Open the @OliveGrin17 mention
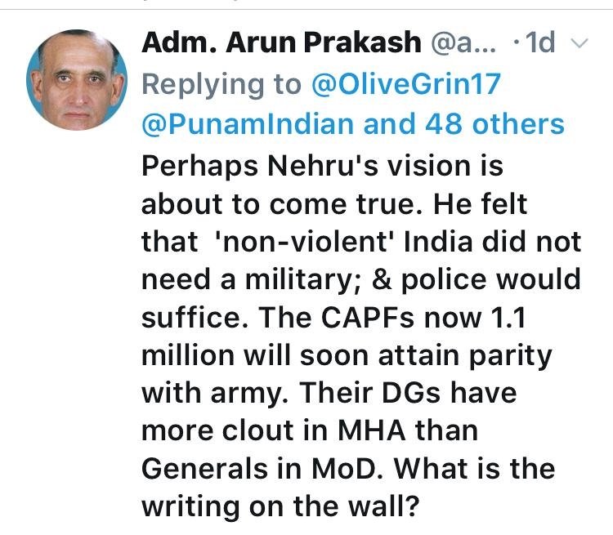The image size is (613, 535). [x=406, y=84]
